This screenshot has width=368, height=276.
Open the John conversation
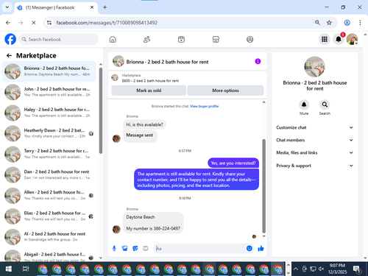pyautogui.click(x=49, y=92)
